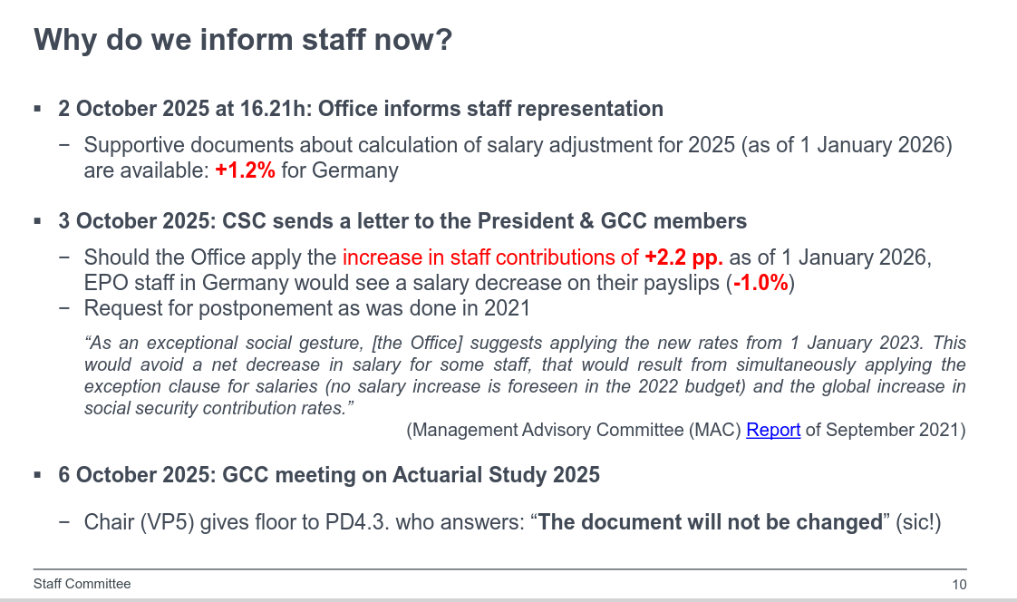The height and width of the screenshot is (602, 1017).
Task: Click the bold "The document will not be changed" quote
Action: (x=710, y=522)
